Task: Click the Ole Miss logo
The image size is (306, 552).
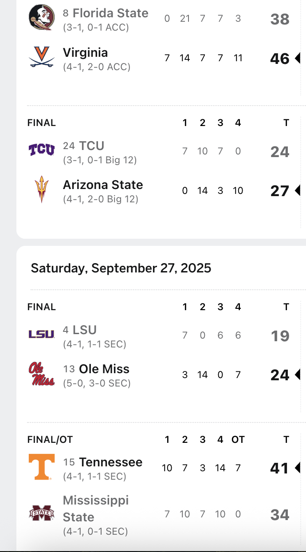Action: coord(42,374)
